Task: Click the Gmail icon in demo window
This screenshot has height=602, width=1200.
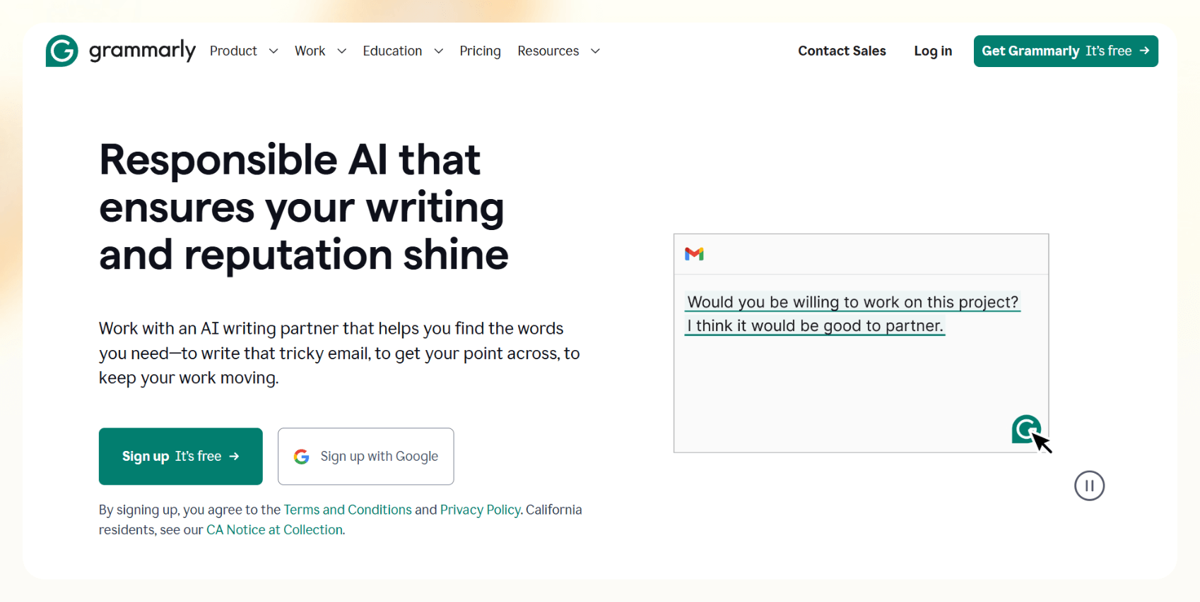Action: coord(694,254)
